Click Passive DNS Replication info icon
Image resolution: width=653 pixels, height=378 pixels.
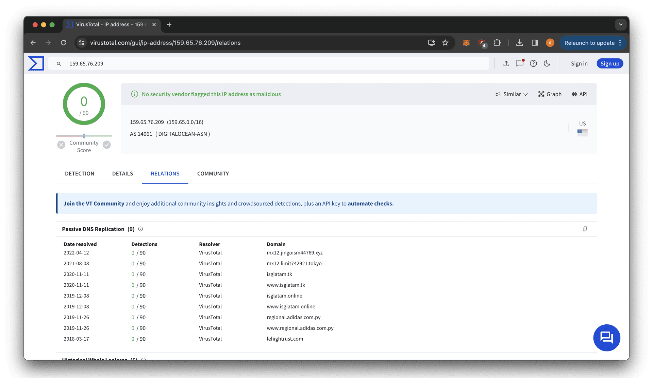pos(140,229)
